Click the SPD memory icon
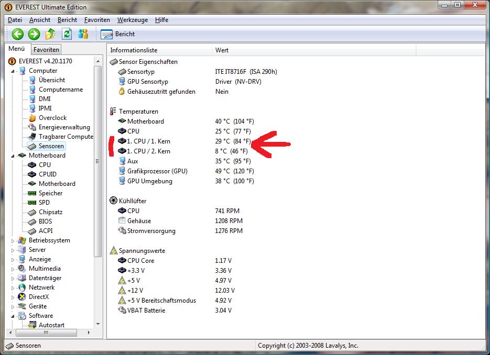The height and width of the screenshot is (355, 490). 32,203
